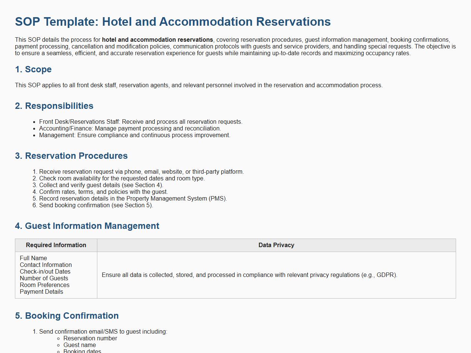Click the '2. Responsibilities' heading
The image size is (471, 353).
[x=54, y=106]
